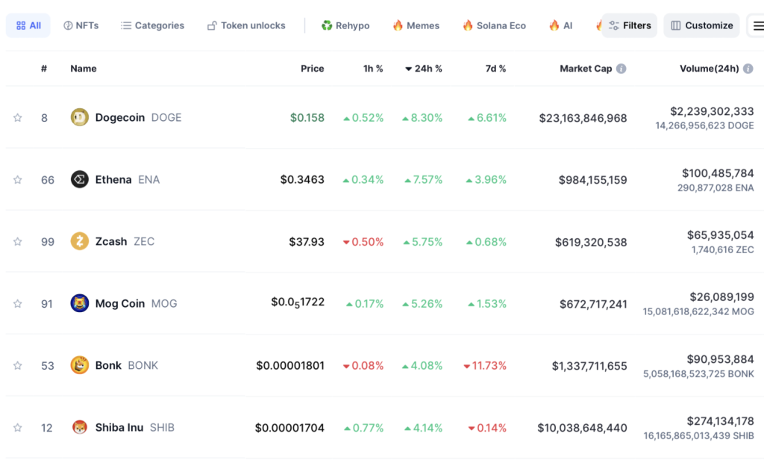Open the Token unlocks tab
The image size is (764, 460).
tap(246, 25)
